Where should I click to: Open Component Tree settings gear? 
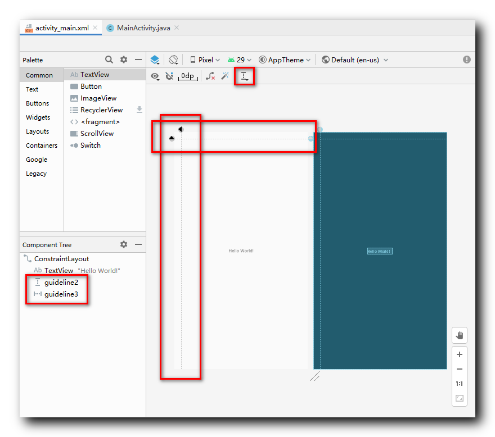coord(124,244)
